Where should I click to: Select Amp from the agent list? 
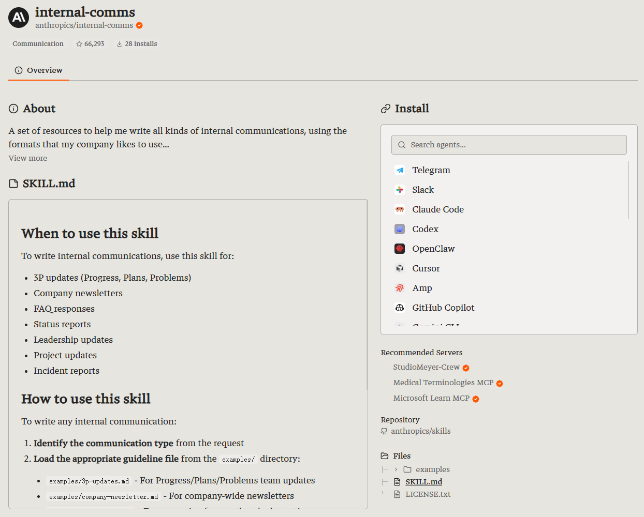509,288
